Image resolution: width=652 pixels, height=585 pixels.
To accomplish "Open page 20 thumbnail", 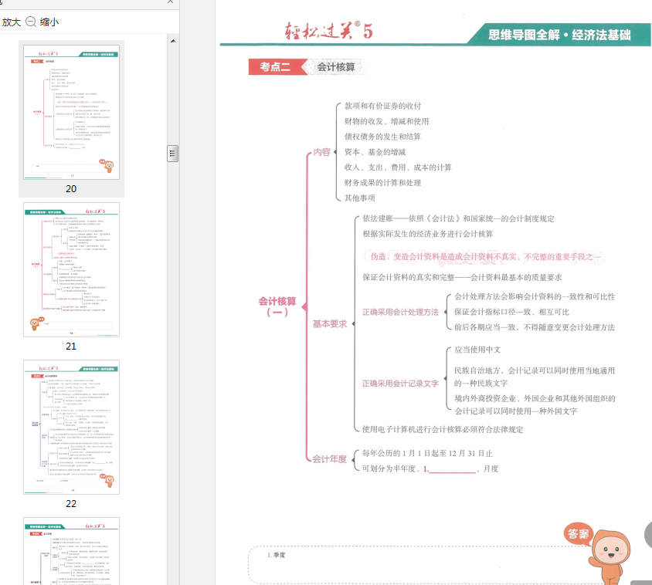I will click(x=71, y=112).
